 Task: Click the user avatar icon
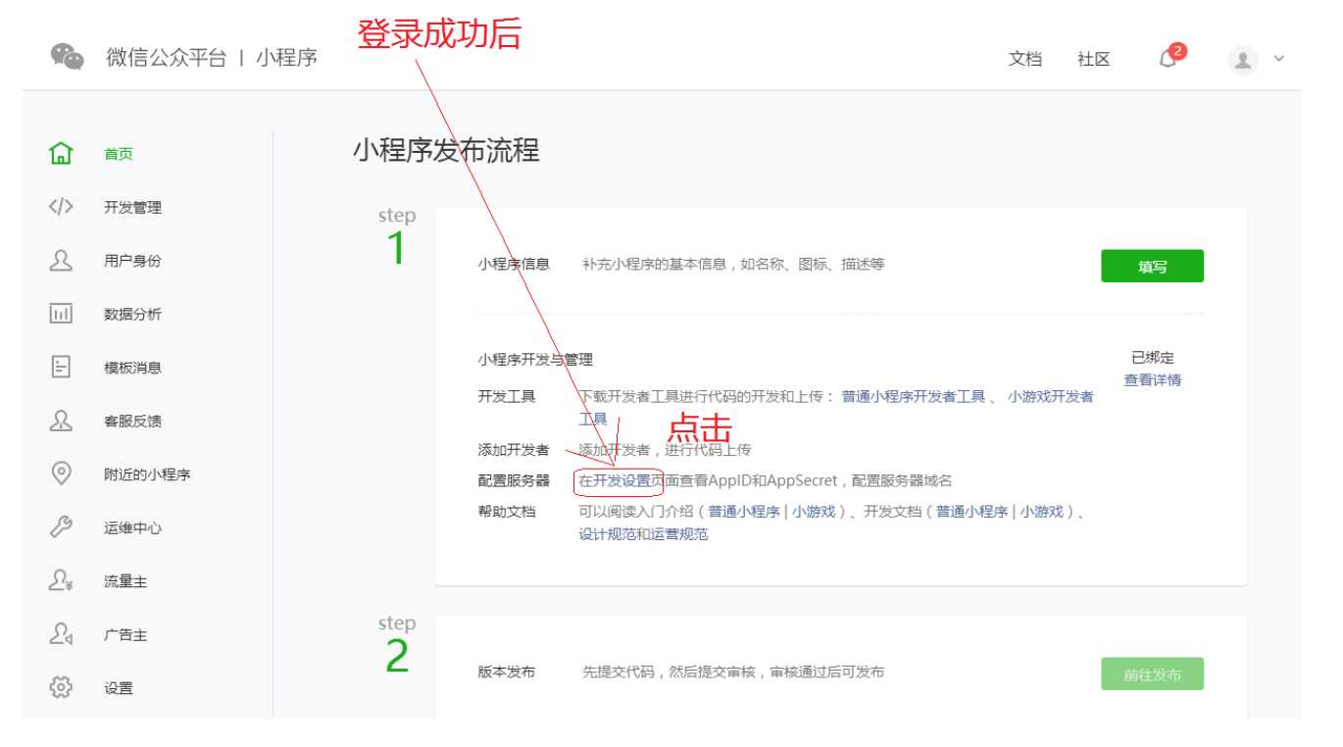pyautogui.click(x=1243, y=60)
